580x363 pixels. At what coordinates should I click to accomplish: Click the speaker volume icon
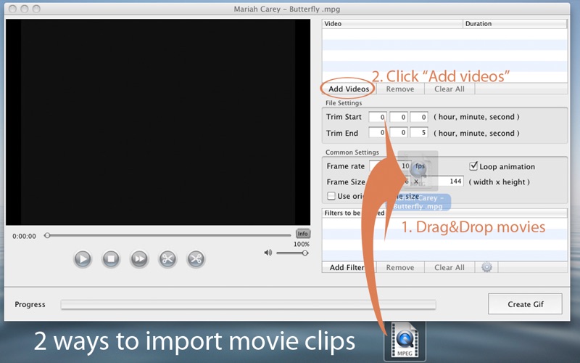268,253
